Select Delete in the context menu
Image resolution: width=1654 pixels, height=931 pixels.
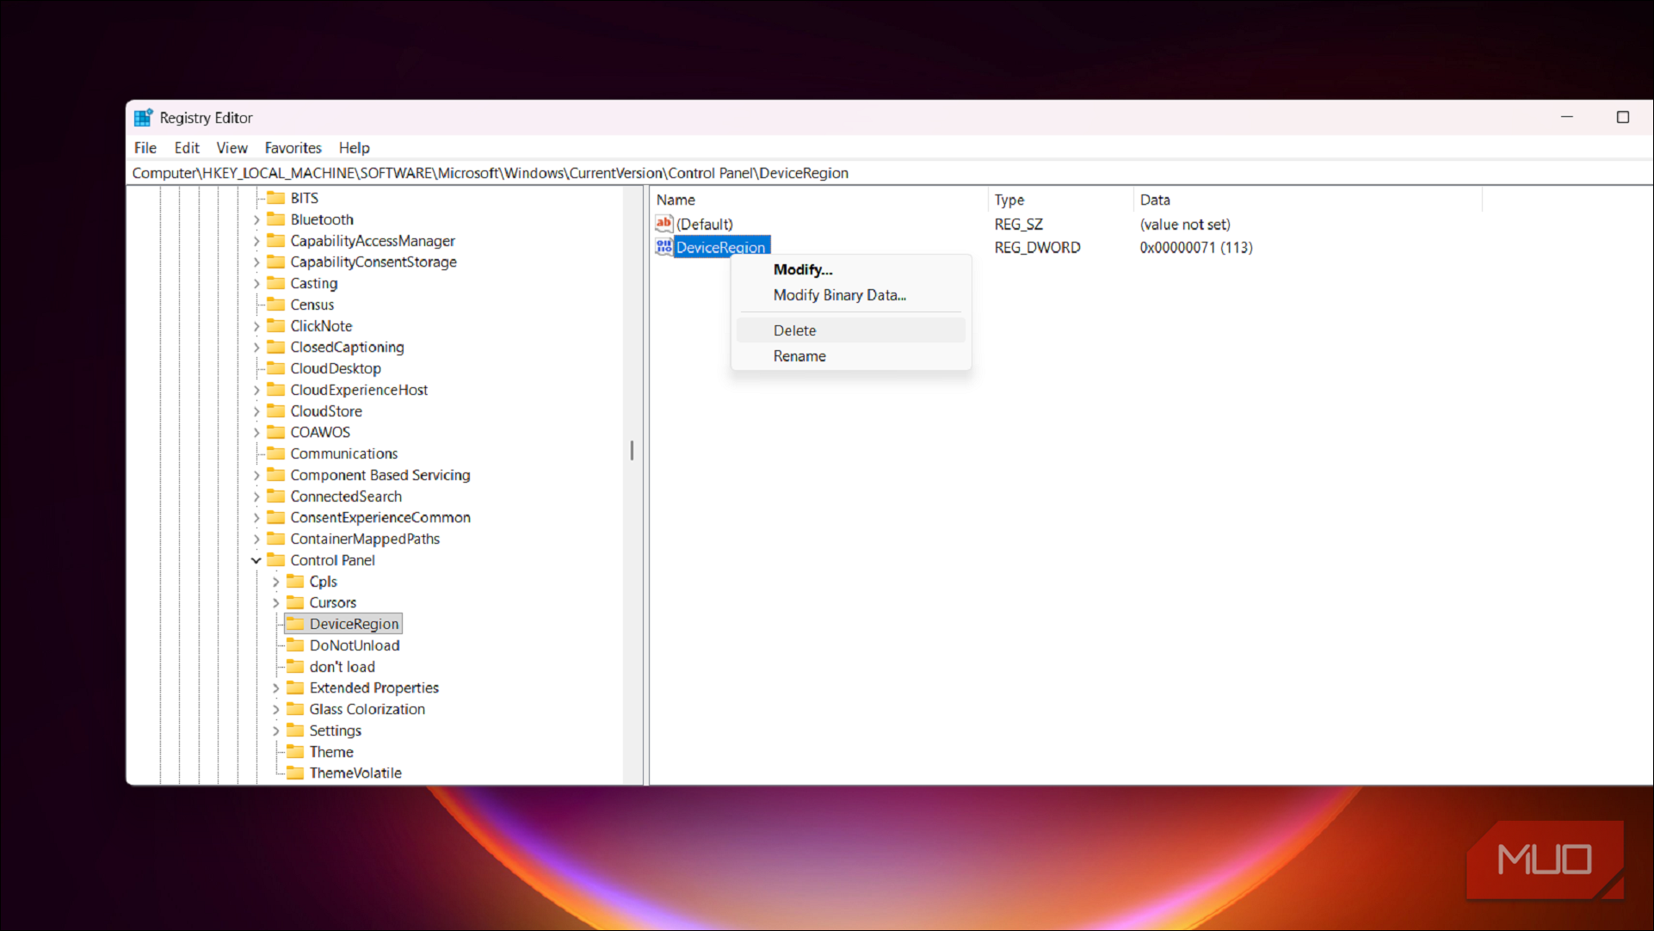[x=850, y=330]
